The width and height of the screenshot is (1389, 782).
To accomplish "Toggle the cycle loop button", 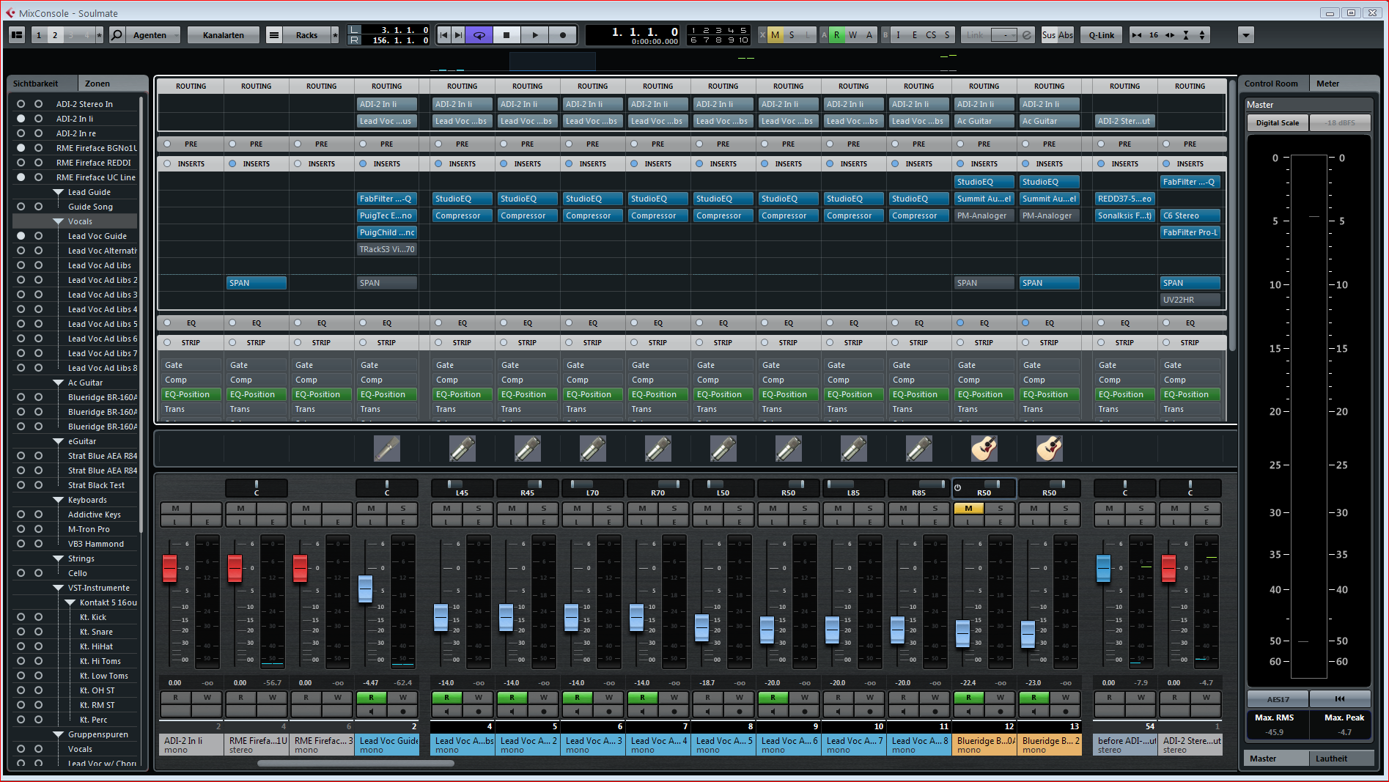I will click(479, 35).
